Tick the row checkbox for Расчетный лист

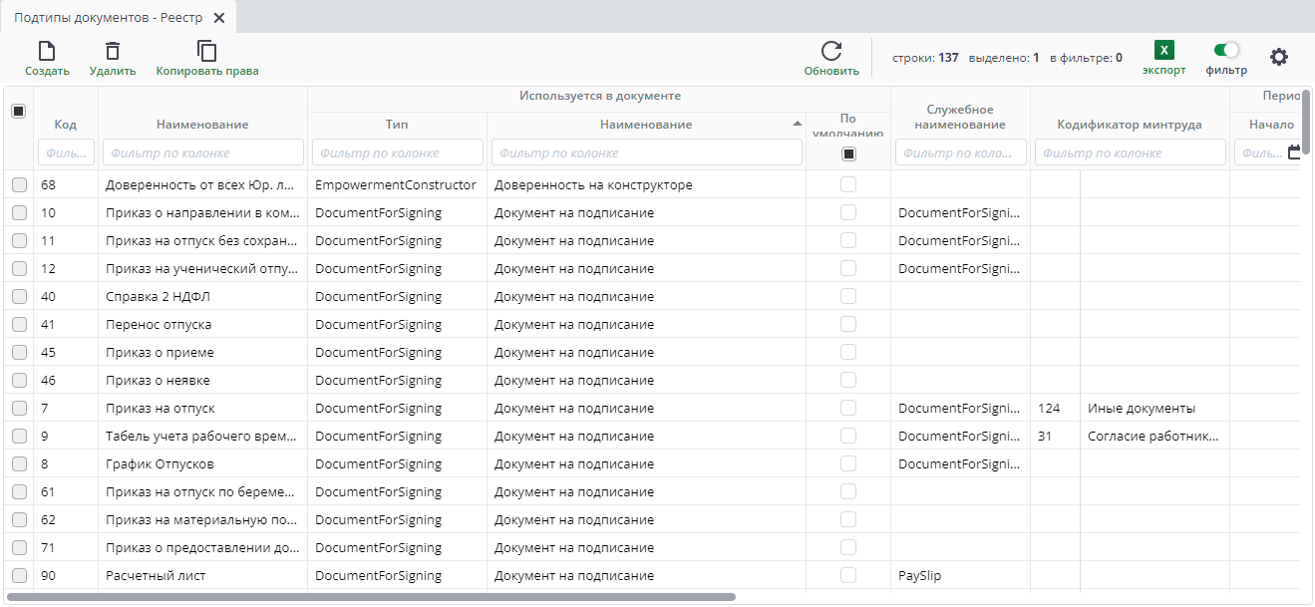coord(19,575)
